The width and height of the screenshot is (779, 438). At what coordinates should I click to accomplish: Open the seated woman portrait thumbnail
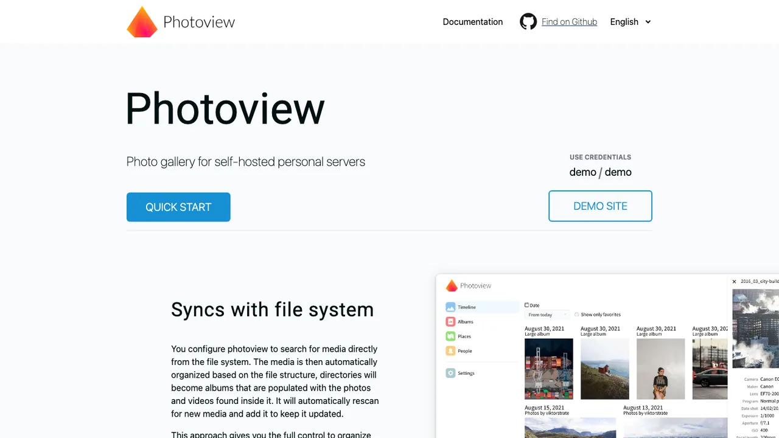(661, 369)
